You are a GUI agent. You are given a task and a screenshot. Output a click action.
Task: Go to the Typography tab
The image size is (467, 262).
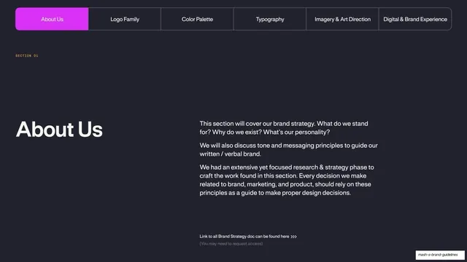coord(270,19)
